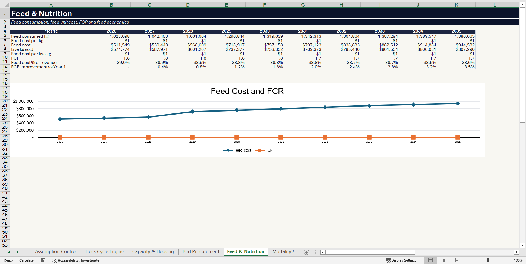
Task: Click Ready status indicator
Action: [x=9, y=260]
